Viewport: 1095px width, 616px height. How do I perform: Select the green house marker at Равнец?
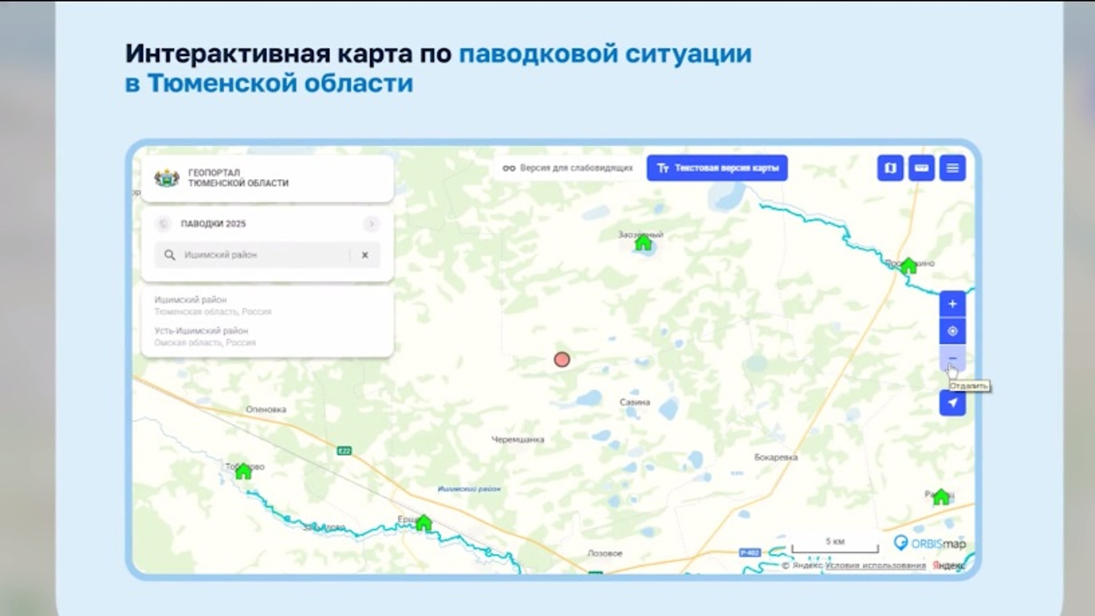coord(941,497)
